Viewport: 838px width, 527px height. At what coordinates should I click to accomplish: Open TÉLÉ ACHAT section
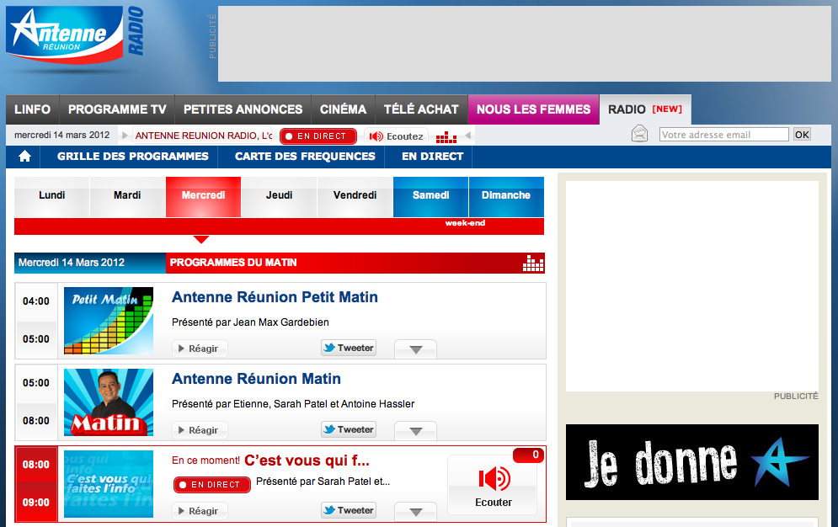421,109
